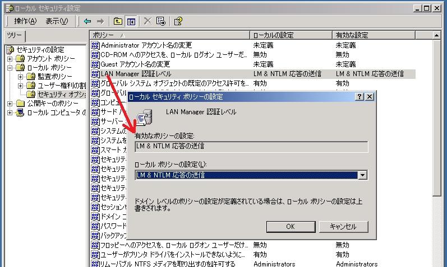This screenshot has width=447, height=267.
Task: Sort by the ローカルの設定 column header
Action: tap(290, 35)
